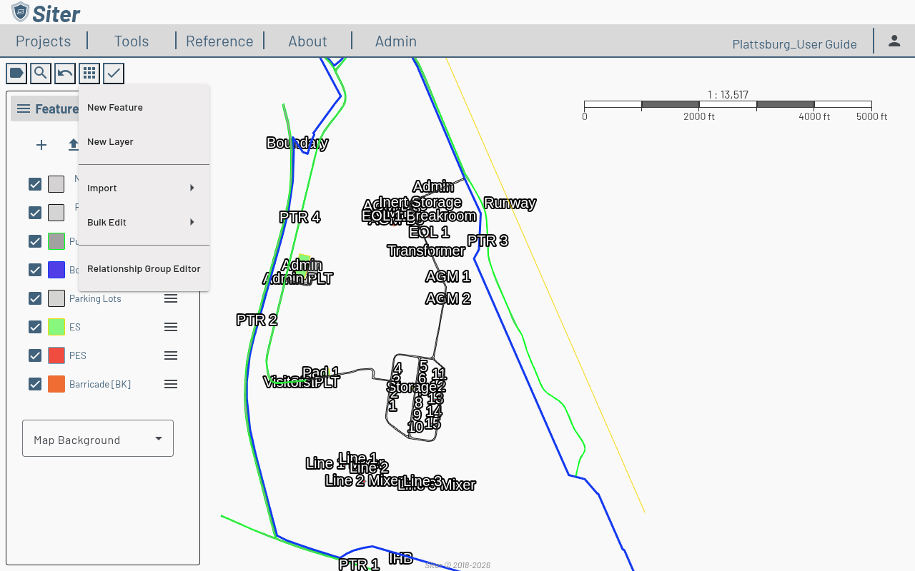Click the PES layer name

tap(78, 355)
